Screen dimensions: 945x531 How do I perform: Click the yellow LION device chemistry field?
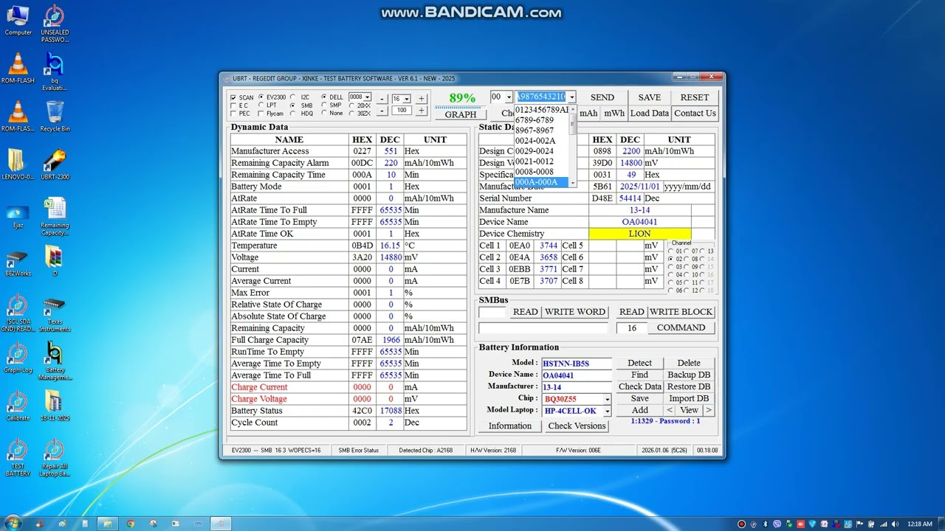click(x=639, y=234)
